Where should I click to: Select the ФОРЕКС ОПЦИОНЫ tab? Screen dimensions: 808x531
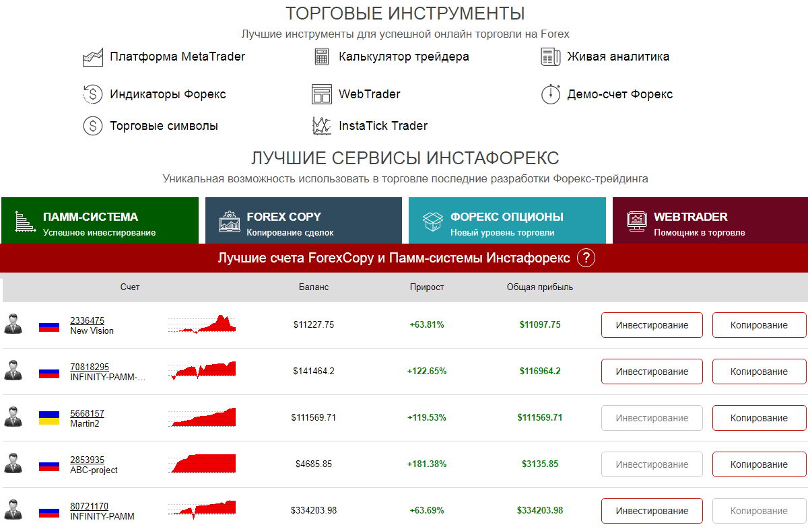point(507,221)
